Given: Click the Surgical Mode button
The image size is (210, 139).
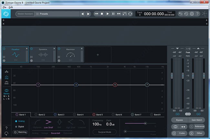Looking at the screenshot, I should click(x=104, y=132).
